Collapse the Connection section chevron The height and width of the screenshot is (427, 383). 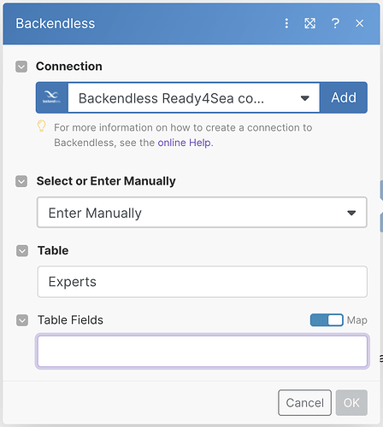(21, 67)
